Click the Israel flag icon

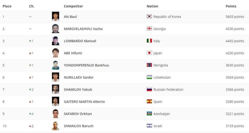(x=149, y=126)
